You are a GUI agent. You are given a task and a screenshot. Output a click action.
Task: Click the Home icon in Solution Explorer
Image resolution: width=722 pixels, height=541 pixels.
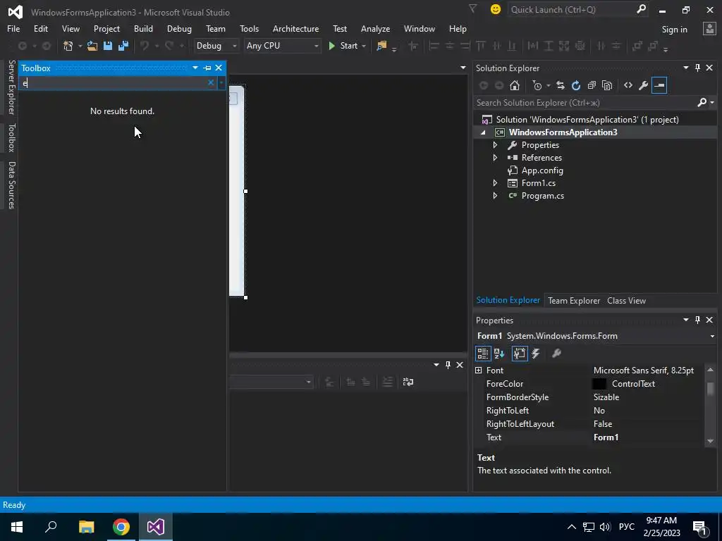[515, 85]
